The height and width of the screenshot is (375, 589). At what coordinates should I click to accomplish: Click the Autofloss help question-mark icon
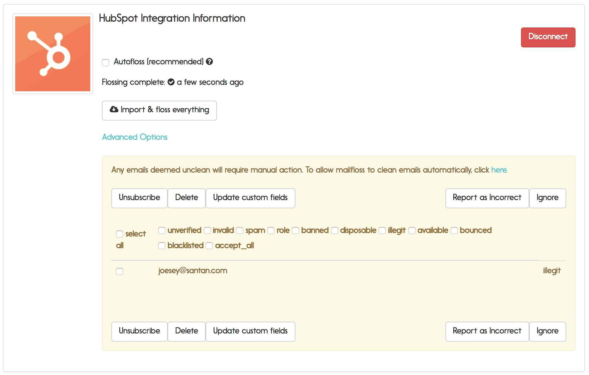pos(209,61)
